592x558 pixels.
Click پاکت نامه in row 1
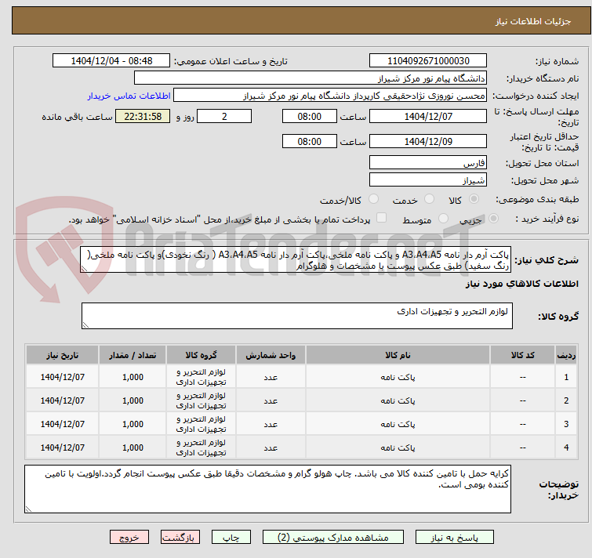pos(398,377)
